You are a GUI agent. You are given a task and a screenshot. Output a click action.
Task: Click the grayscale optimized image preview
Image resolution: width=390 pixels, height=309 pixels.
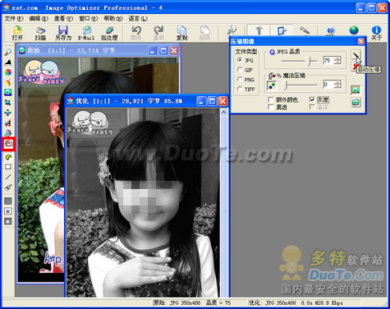tap(143, 203)
